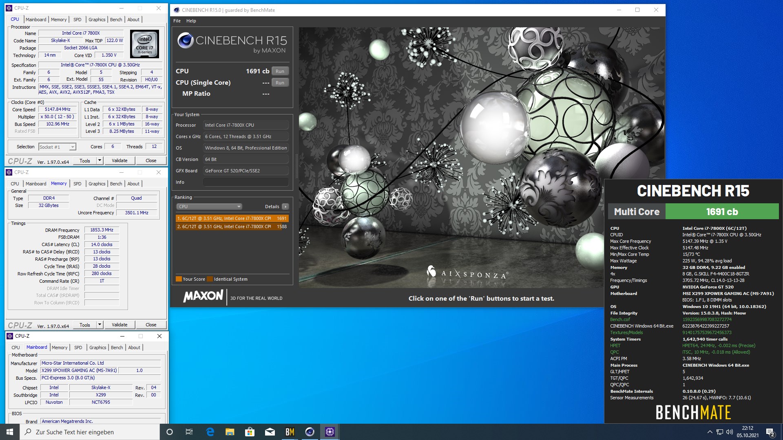Click Details arrow button in Ranking
The image size is (783, 440).
[285, 207]
